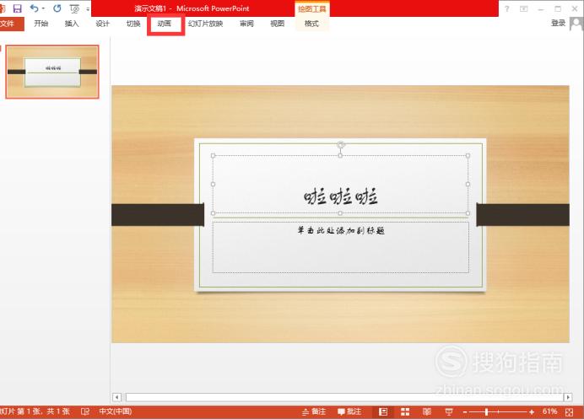The image size is (584, 419).
Task: Click the 61% zoom level value
Action: 549,411
